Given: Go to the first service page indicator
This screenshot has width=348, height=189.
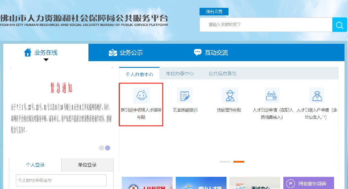Looking at the screenshot, I should pyautogui.click(x=225, y=161).
